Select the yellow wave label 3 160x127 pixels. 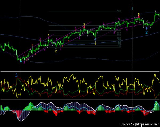(x=84, y=25)
